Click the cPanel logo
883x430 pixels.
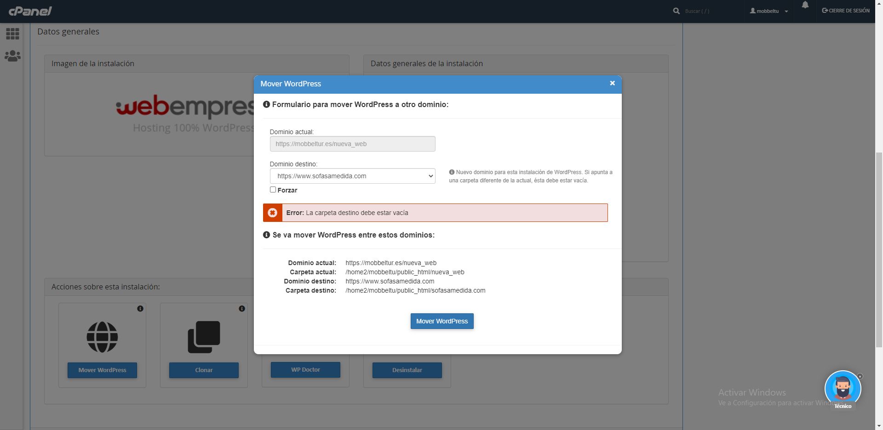[x=30, y=11]
